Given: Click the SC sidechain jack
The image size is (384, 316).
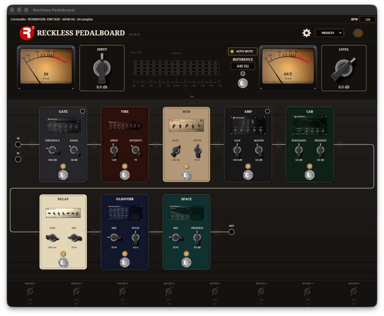Looking at the screenshot, I should 18,159.
